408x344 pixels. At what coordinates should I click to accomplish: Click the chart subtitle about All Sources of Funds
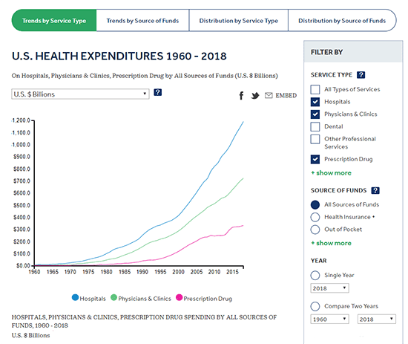pos(145,76)
